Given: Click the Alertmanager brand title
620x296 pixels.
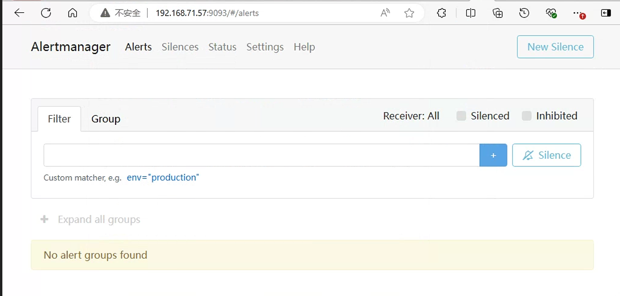Looking at the screenshot, I should pyautogui.click(x=71, y=47).
